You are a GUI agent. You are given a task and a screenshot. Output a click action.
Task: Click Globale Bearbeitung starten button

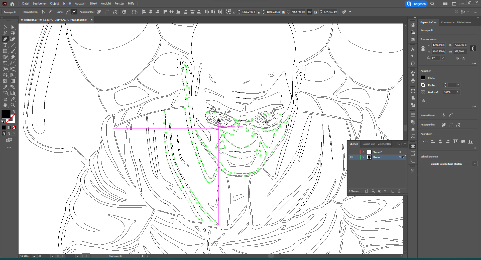[x=446, y=164]
